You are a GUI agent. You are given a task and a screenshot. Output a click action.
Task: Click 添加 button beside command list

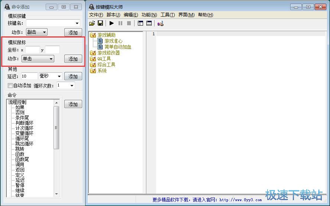[x=73, y=104]
